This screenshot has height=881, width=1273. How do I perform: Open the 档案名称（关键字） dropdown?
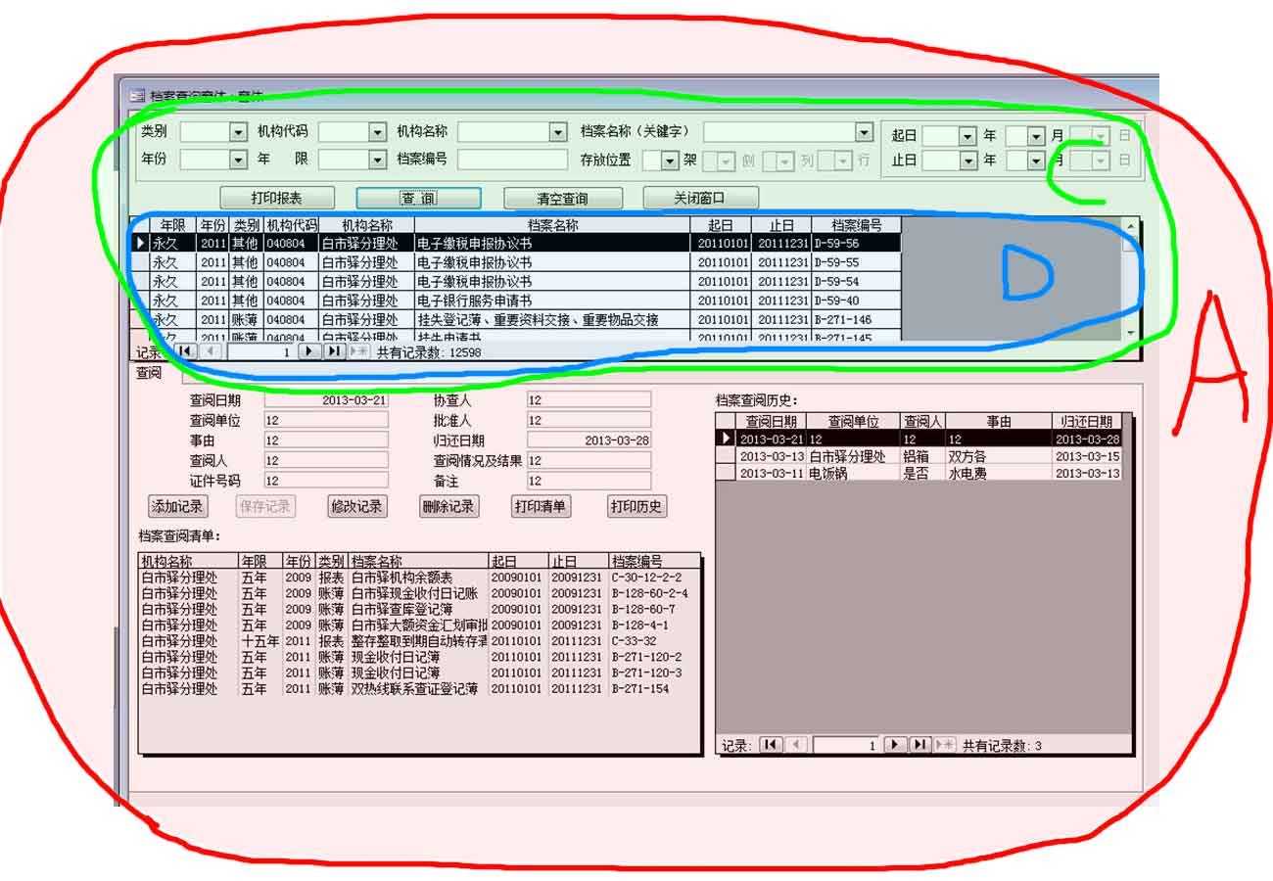click(x=863, y=132)
